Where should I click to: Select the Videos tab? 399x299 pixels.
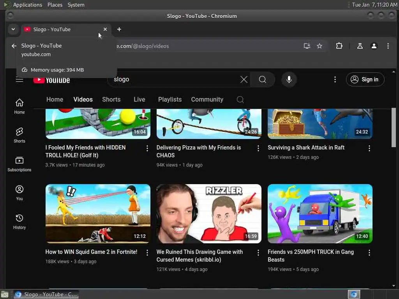83,99
